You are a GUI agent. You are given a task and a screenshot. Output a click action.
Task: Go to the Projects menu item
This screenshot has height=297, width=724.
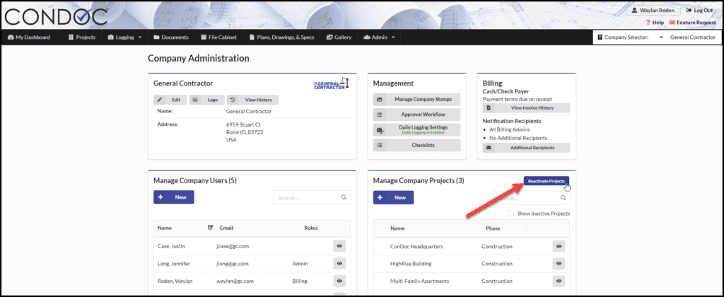(82, 37)
